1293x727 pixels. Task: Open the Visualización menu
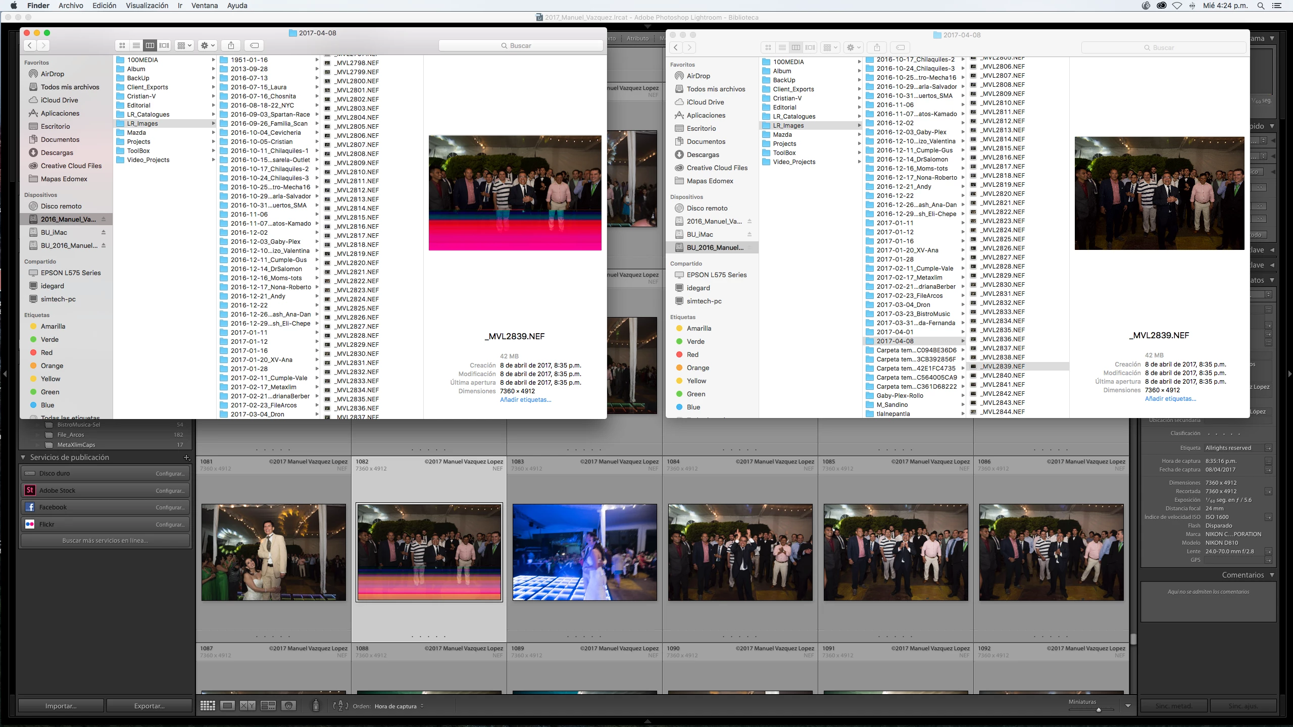pyautogui.click(x=147, y=6)
